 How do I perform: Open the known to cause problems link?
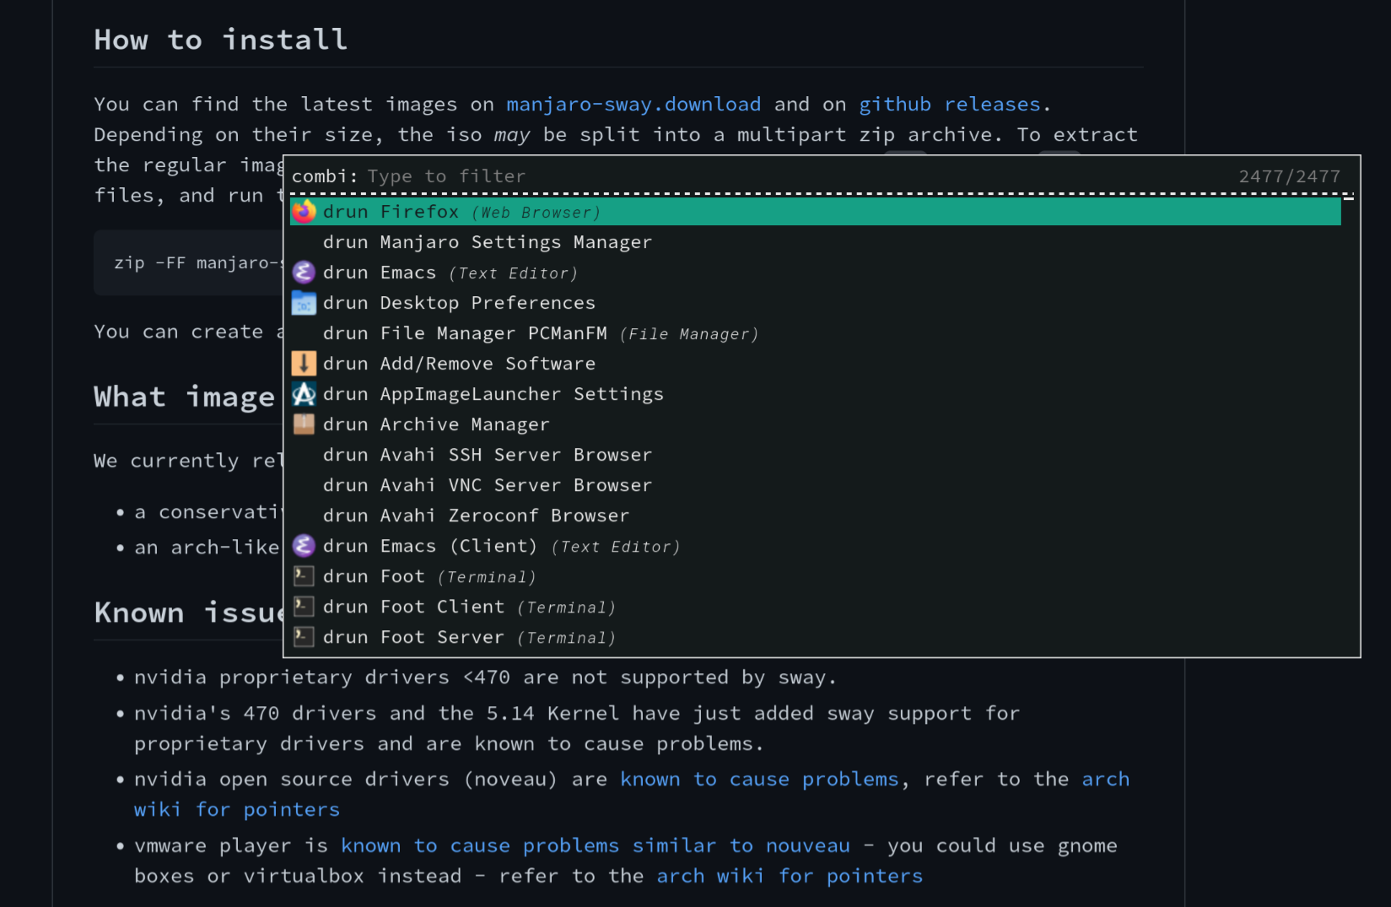point(759,779)
